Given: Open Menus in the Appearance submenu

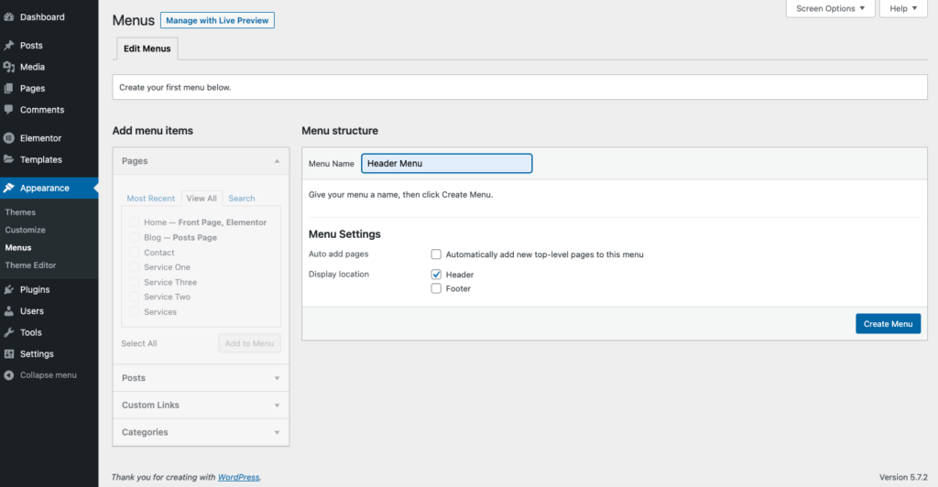Looking at the screenshot, I should point(18,247).
